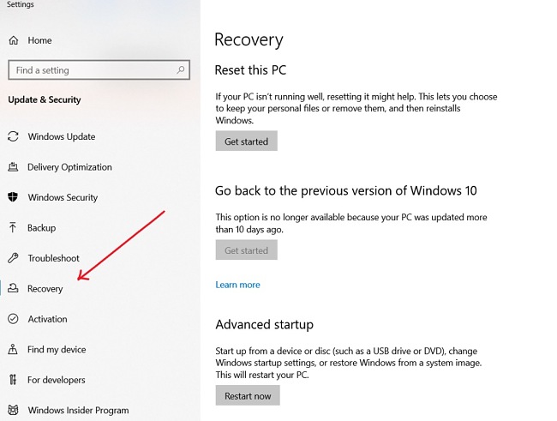Focus the Find a setting search box
The width and height of the screenshot is (557, 421).
point(99,70)
